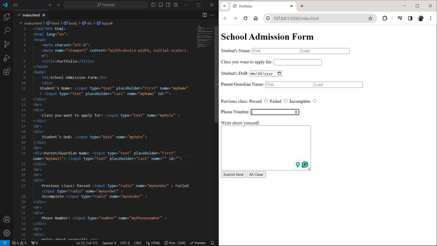Screen dimensions: 437x246
Task: Open a new tab in Chrome
Action: point(302,6)
